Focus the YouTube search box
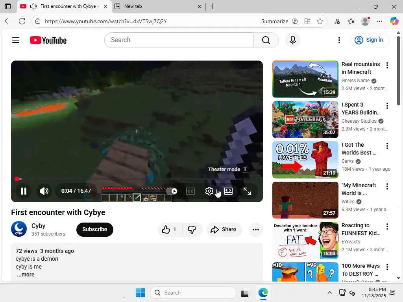 179,40
